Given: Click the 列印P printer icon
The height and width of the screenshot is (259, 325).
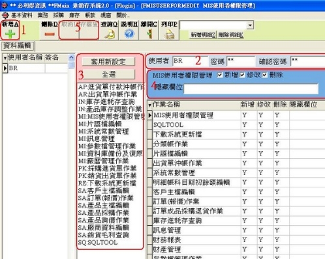Looking at the screenshot, I should tap(169, 34).
